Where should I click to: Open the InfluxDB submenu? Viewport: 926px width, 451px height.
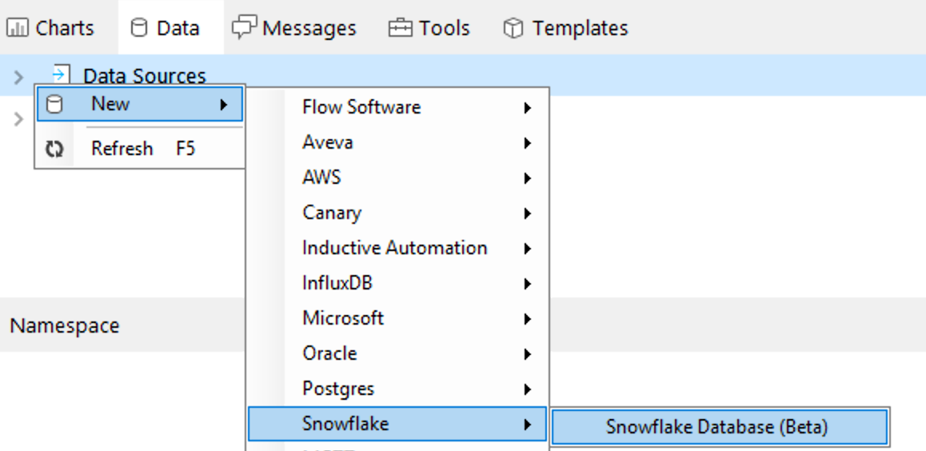point(398,283)
